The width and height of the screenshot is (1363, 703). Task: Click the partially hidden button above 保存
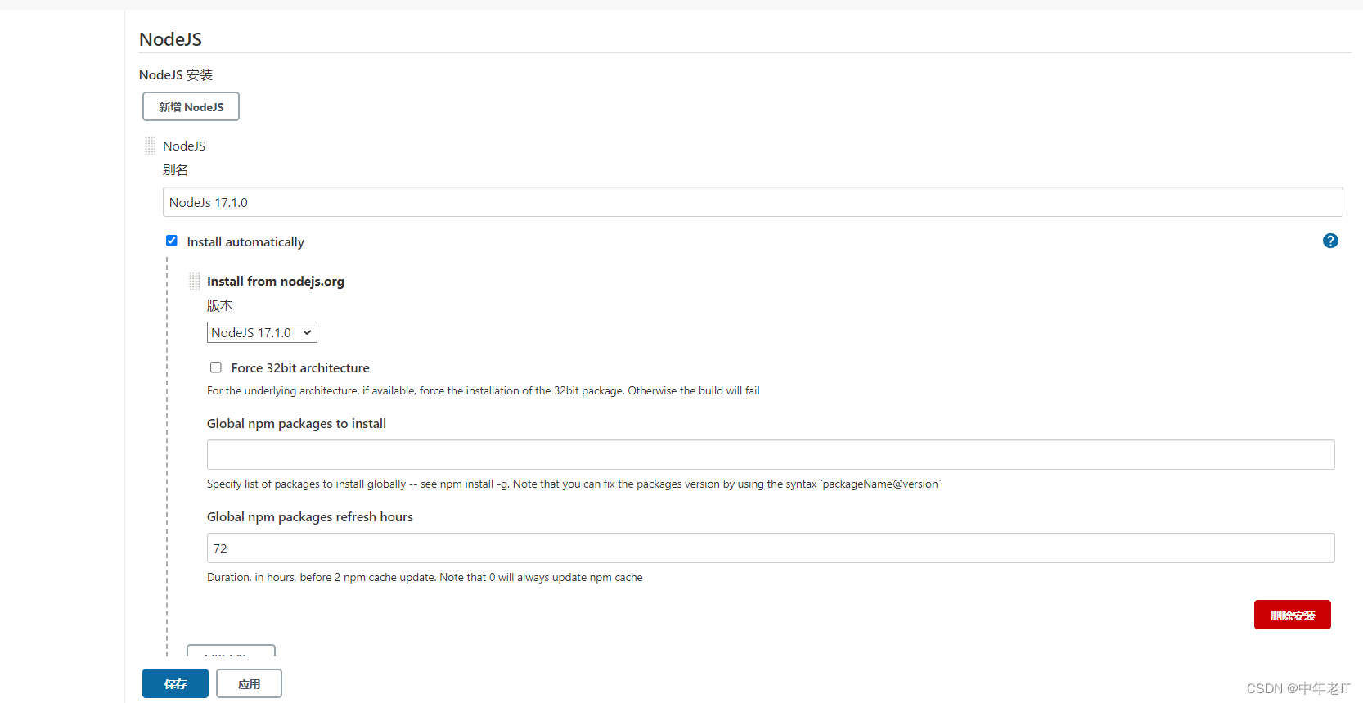(x=231, y=652)
